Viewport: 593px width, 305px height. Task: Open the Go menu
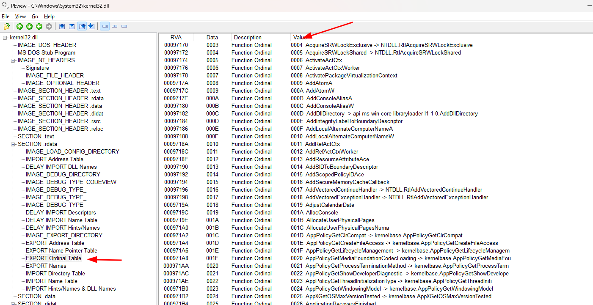click(x=35, y=16)
